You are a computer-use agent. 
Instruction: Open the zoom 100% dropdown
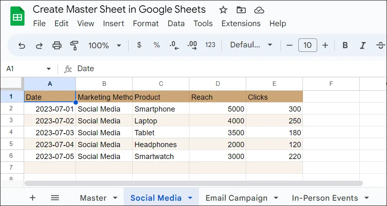tap(105, 45)
